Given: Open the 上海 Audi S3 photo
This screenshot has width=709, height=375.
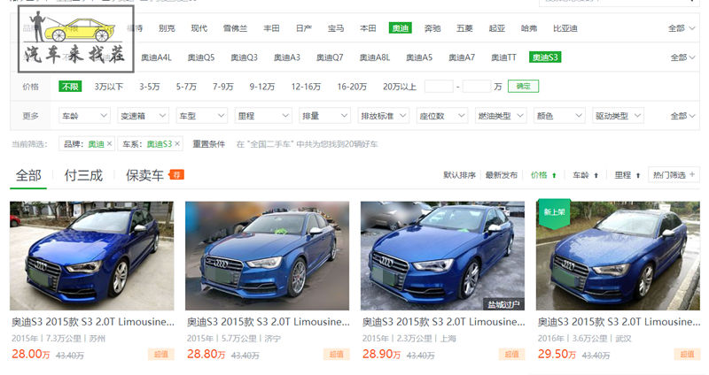Looking at the screenshot, I should pos(442,256).
